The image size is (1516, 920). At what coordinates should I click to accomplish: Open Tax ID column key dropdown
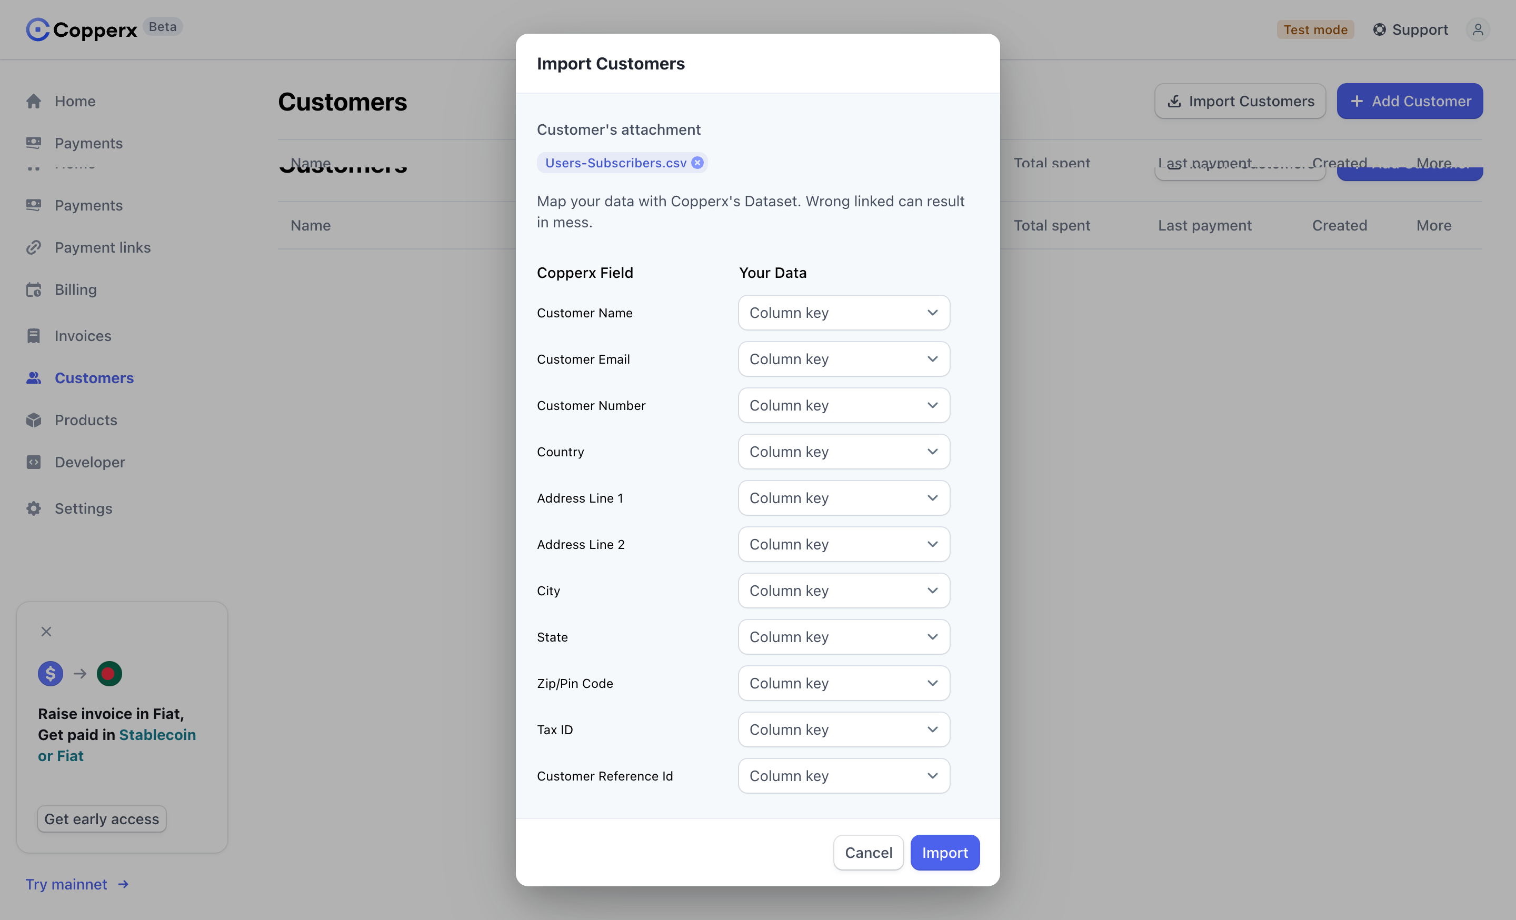click(x=843, y=729)
